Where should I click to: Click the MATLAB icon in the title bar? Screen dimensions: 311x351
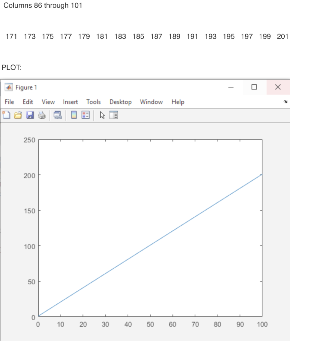[8, 87]
